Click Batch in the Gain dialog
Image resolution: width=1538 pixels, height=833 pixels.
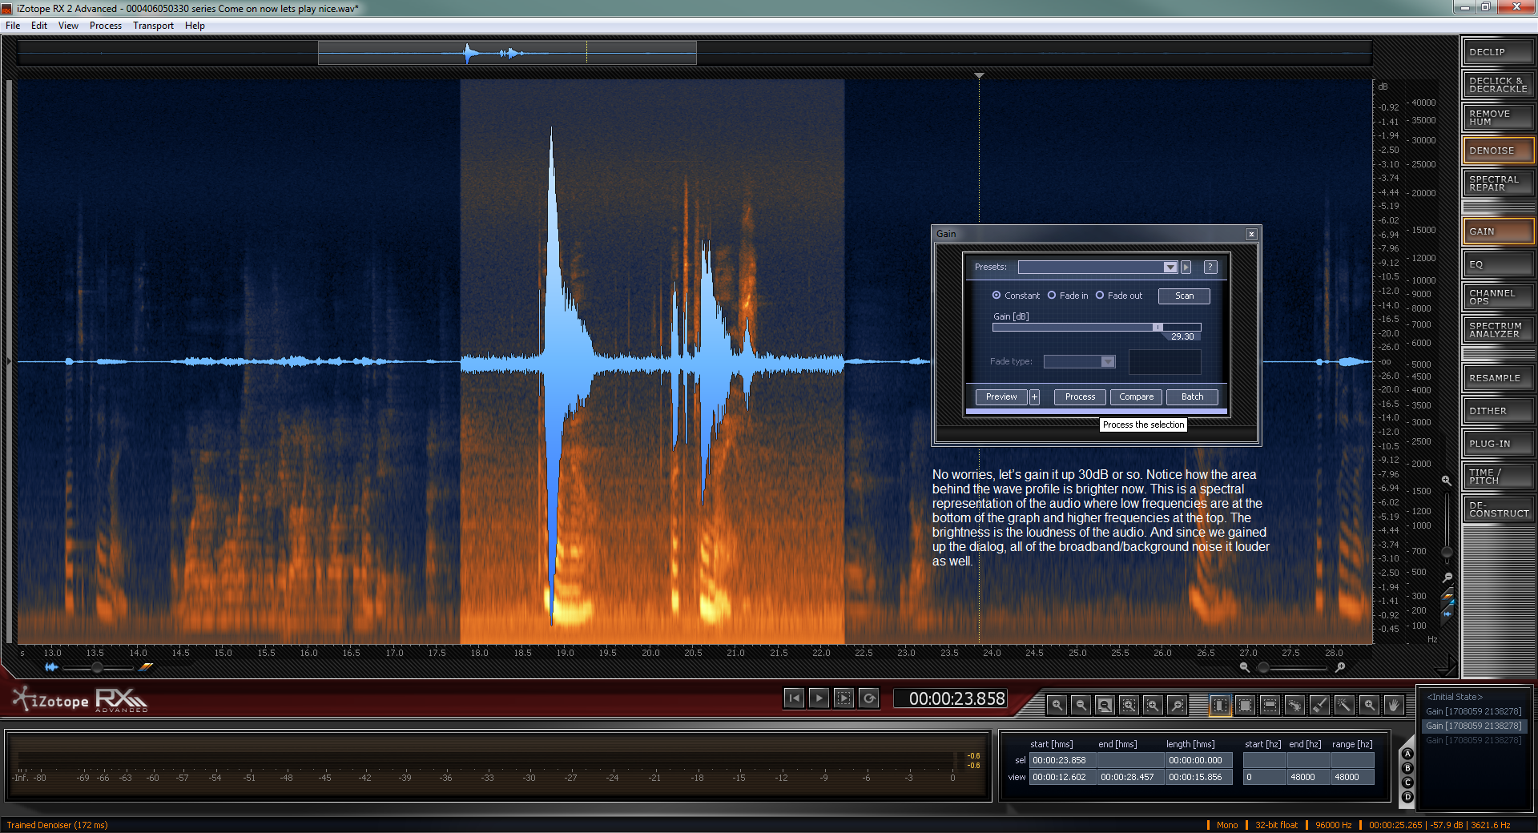point(1192,397)
